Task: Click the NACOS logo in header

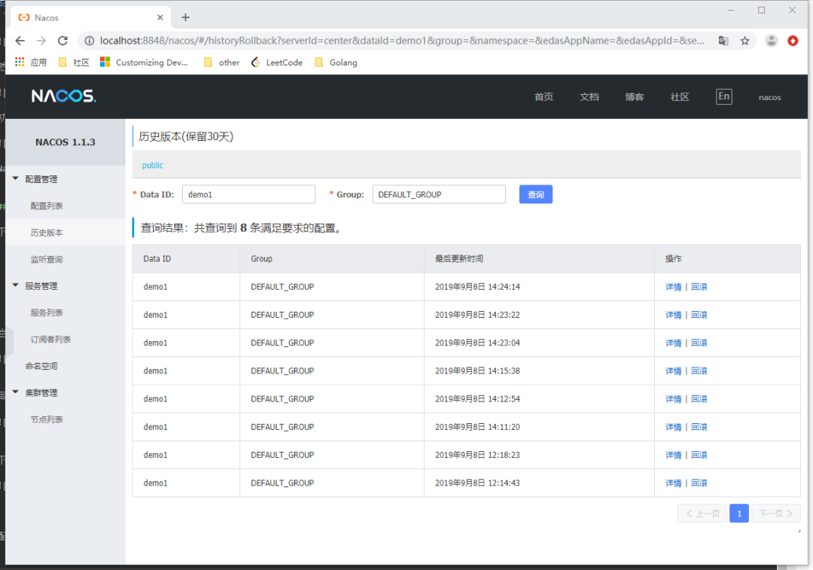Action: pos(63,96)
